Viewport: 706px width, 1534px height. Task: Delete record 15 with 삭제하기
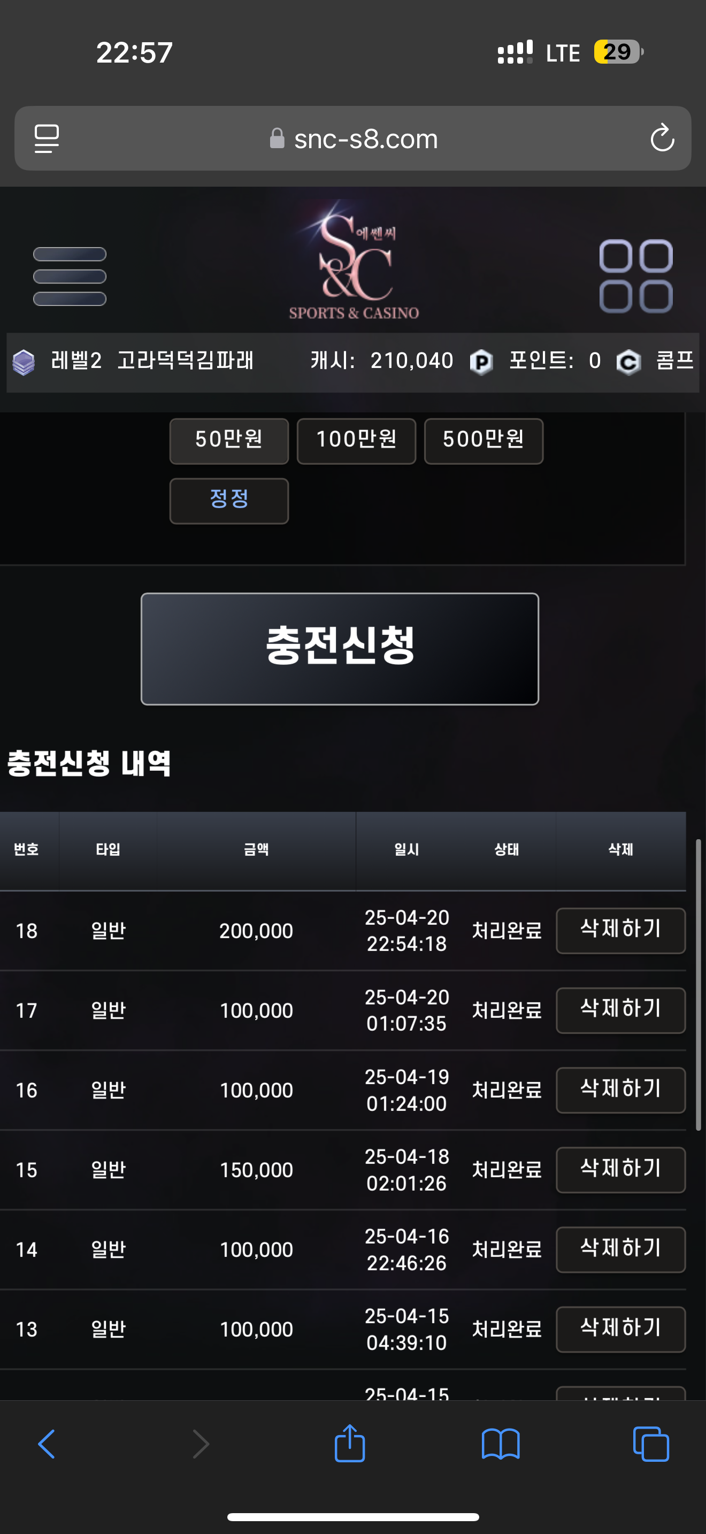click(620, 1170)
